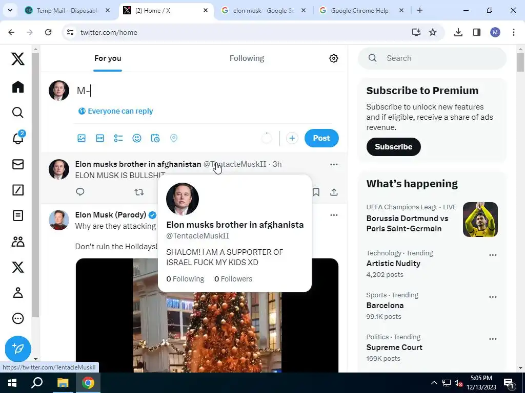Screen dimensions: 525x393
Task: Open Barcelona trending topic
Action: tap(385, 305)
